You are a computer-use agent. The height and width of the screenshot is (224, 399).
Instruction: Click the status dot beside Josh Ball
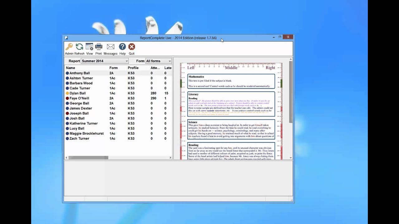tap(67, 119)
